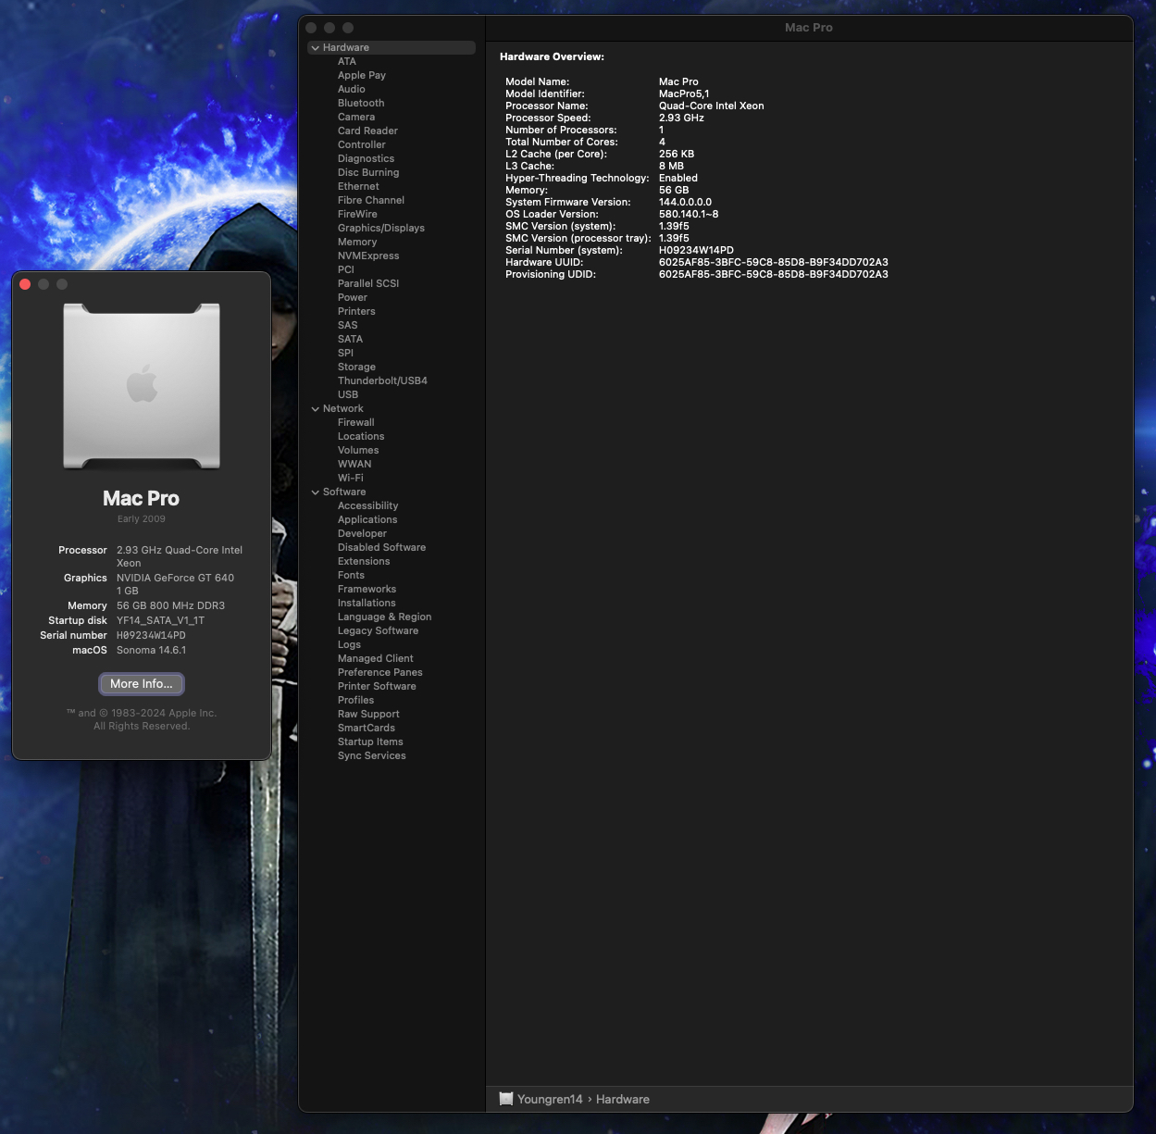Click the More Info button
This screenshot has width=1156, height=1134.
click(x=141, y=683)
